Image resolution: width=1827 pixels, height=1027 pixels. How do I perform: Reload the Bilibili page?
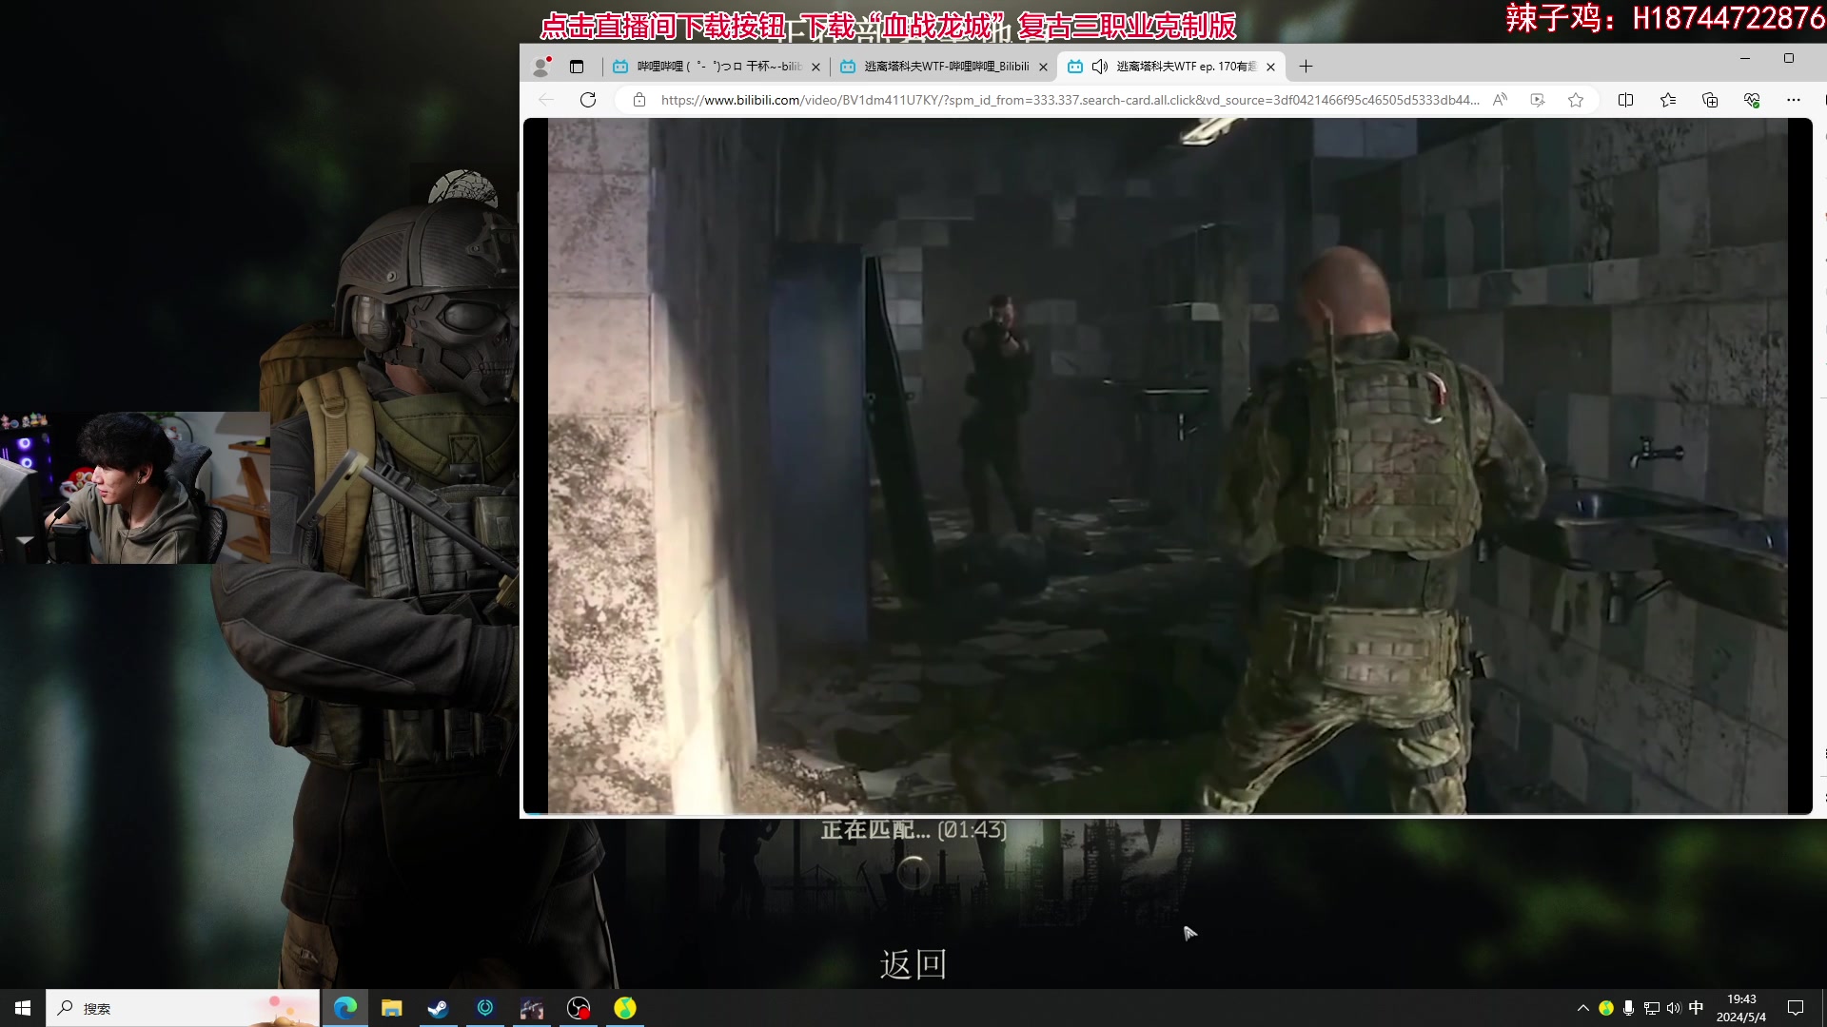coord(588,100)
